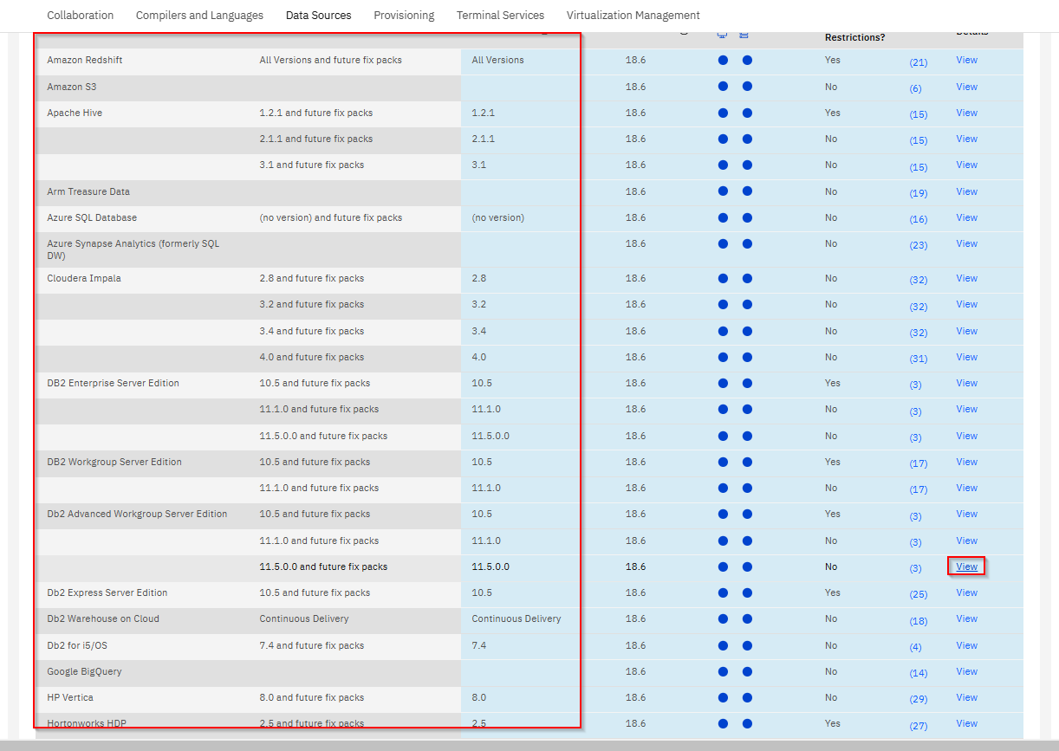Click the Restrictions? column header
Viewport: 1059px width, 751px height.
pos(854,38)
